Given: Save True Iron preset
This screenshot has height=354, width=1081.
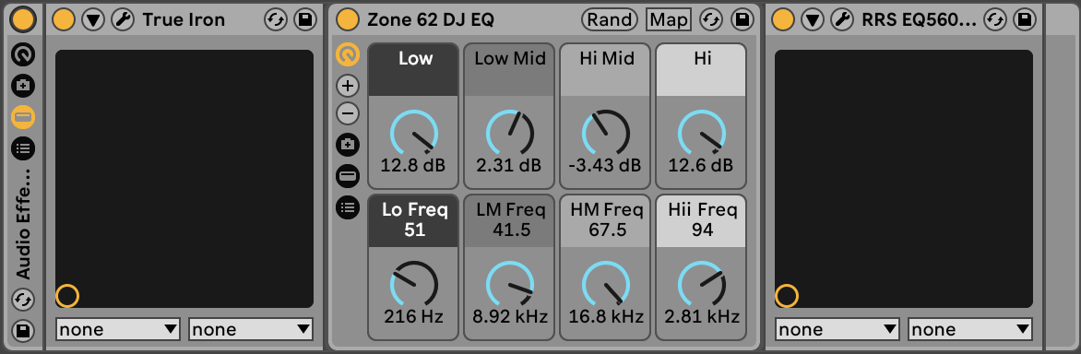Looking at the screenshot, I should tap(304, 19).
